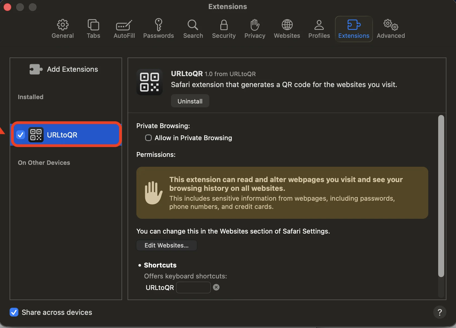This screenshot has width=456, height=328.
Task: Open the Websites globe icon tab
Action: coord(287,29)
